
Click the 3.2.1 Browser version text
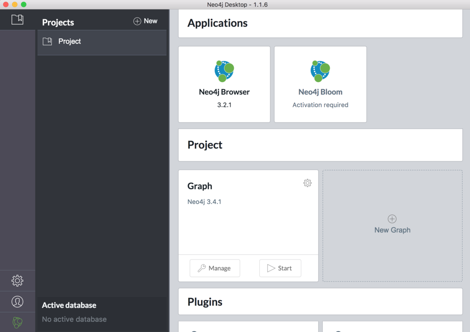coord(224,105)
